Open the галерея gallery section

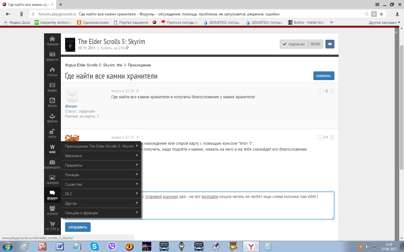[x=52, y=179]
